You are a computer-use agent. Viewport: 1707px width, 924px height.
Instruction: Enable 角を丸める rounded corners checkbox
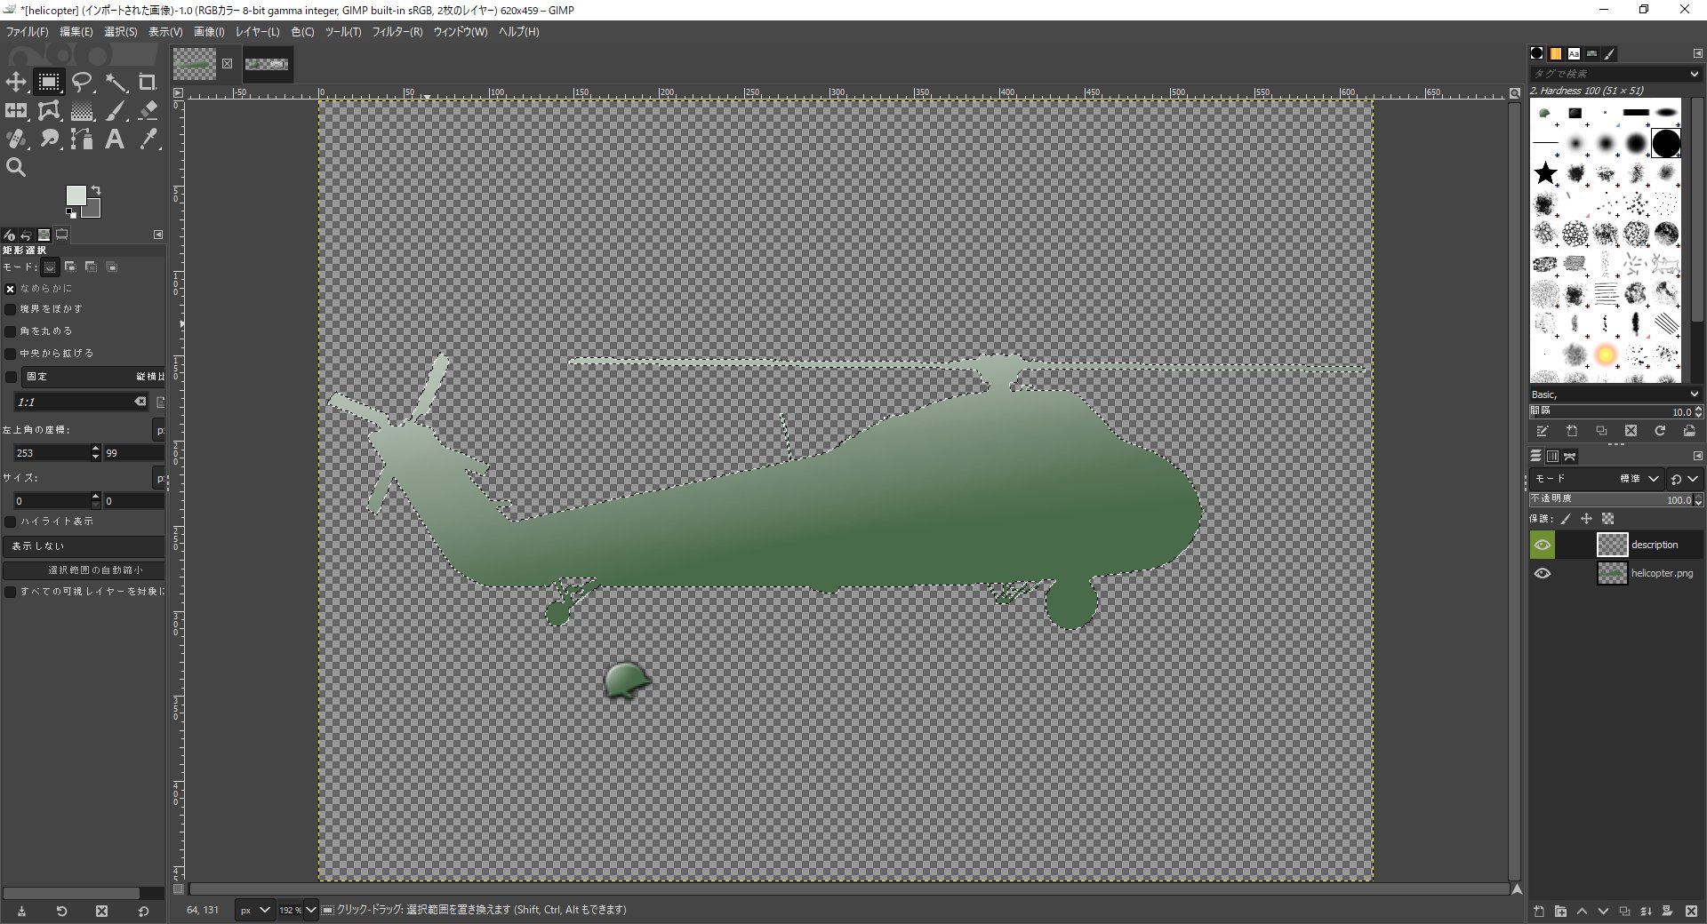click(x=11, y=331)
